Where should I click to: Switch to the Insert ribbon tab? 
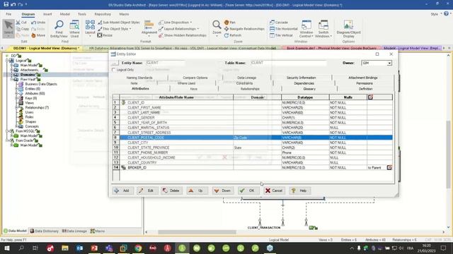point(47,14)
